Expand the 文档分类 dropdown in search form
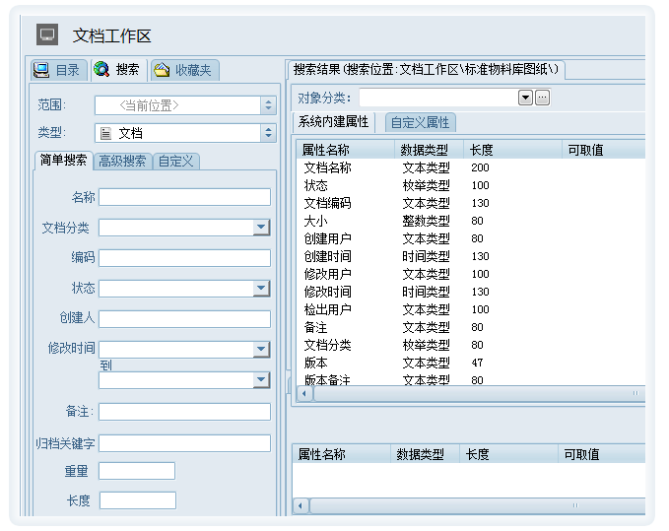This screenshot has height=531, width=669. tap(261, 228)
